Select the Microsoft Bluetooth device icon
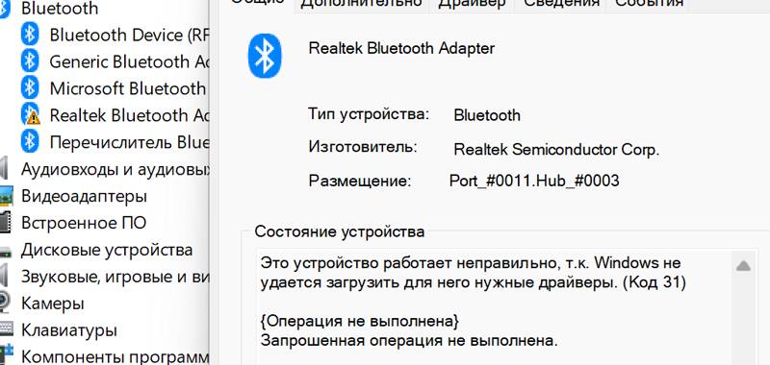Image resolution: width=770 pixels, height=365 pixels. (x=30, y=88)
